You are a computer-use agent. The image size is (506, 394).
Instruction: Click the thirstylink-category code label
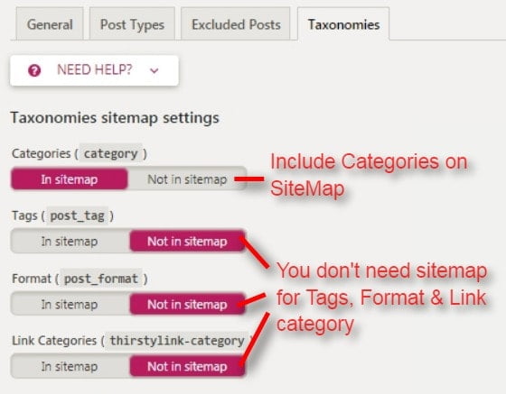(x=177, y=340)
